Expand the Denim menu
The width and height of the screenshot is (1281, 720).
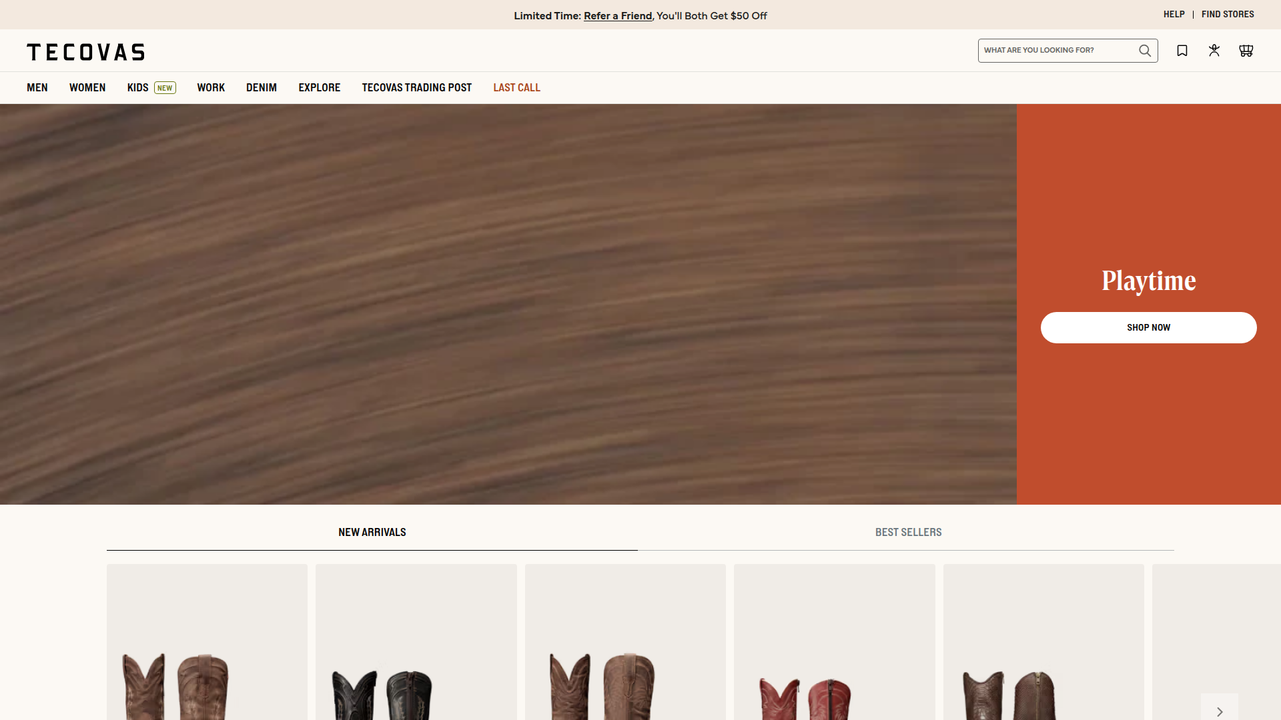pyautogui.click(x=262, y=88)
